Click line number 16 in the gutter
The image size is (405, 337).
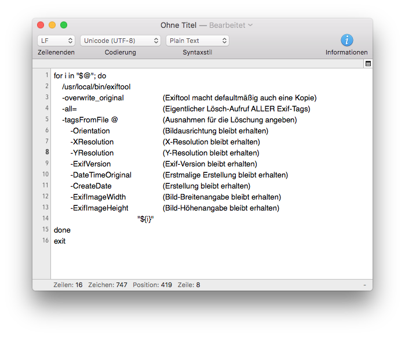pos(45,240)
